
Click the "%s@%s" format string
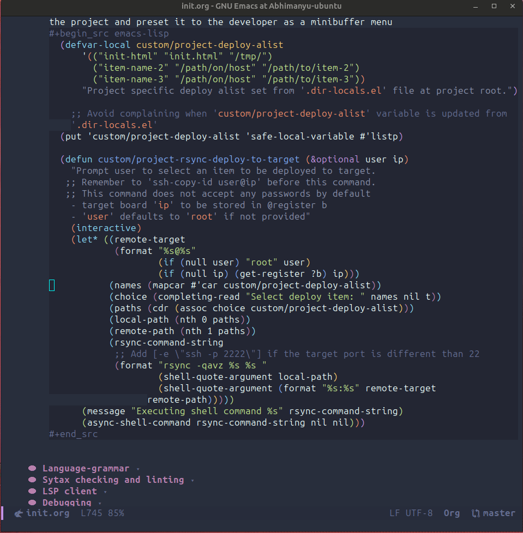(177, 251)
